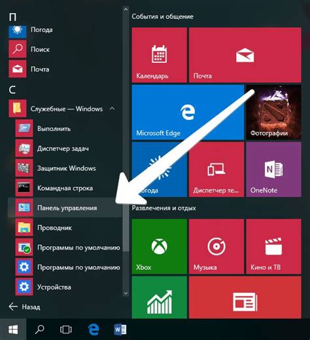Click the Windows Start button on taskbar
The width and height of the screenshot is (310, 340).
click(13, 330)
